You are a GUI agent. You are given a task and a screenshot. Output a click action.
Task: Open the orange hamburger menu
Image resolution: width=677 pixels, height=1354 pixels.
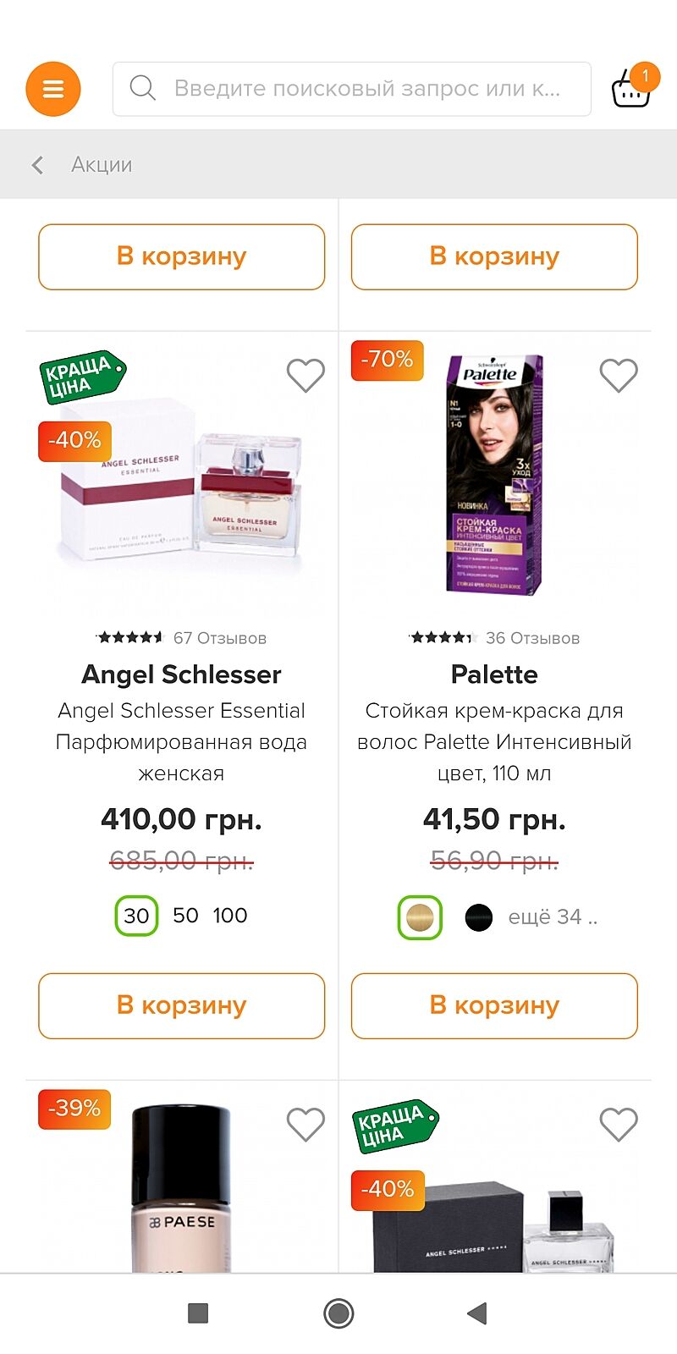click(53, 89)
